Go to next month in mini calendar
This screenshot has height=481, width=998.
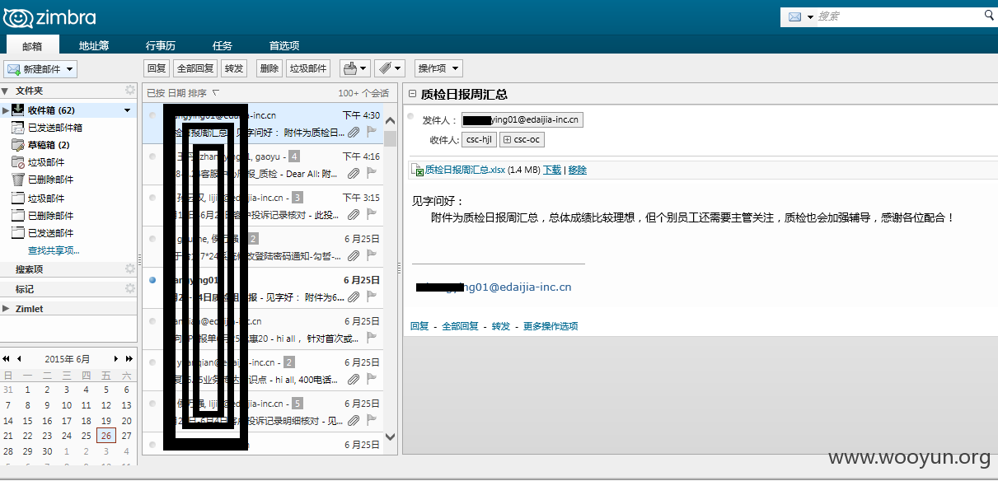(115, 359)
